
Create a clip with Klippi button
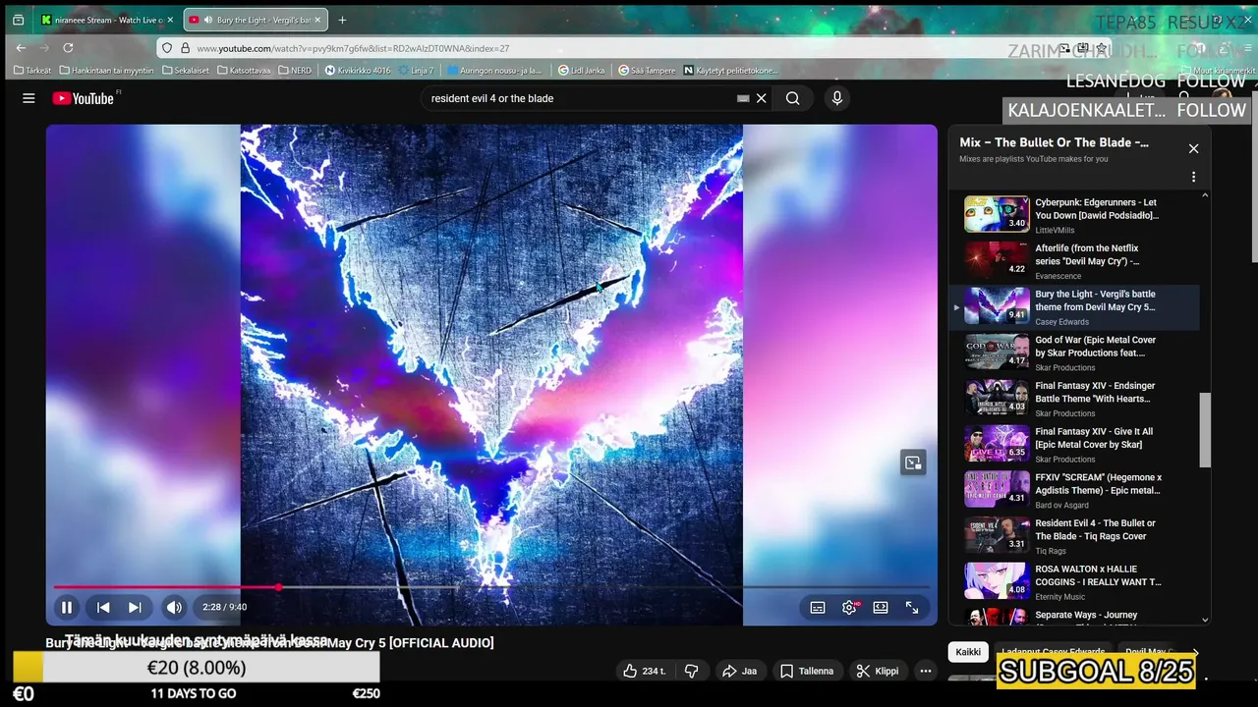(878, 672)
